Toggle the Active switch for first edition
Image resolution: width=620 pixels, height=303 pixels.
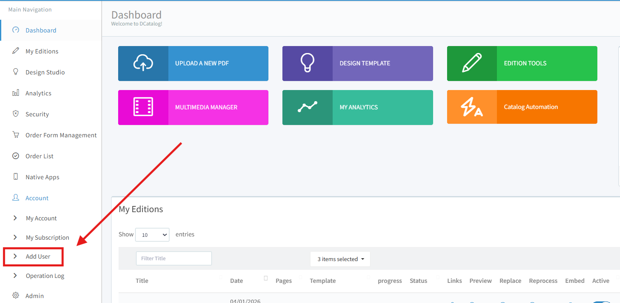[x=601, y=301]
